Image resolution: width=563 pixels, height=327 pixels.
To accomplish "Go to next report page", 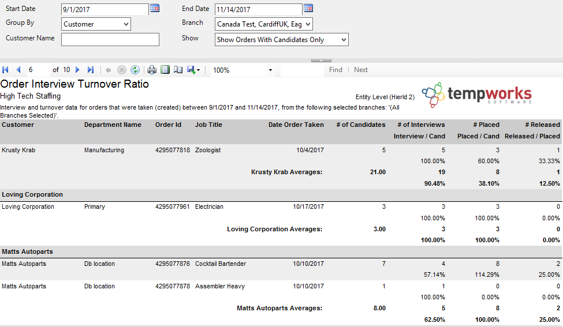I will click(78, 70).
